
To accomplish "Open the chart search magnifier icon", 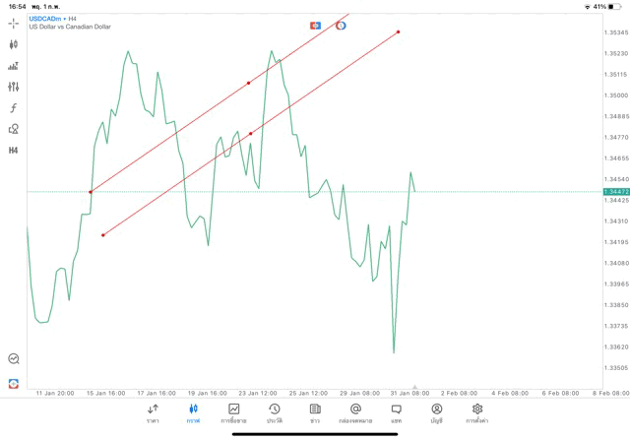I will (x=14, y=359).
